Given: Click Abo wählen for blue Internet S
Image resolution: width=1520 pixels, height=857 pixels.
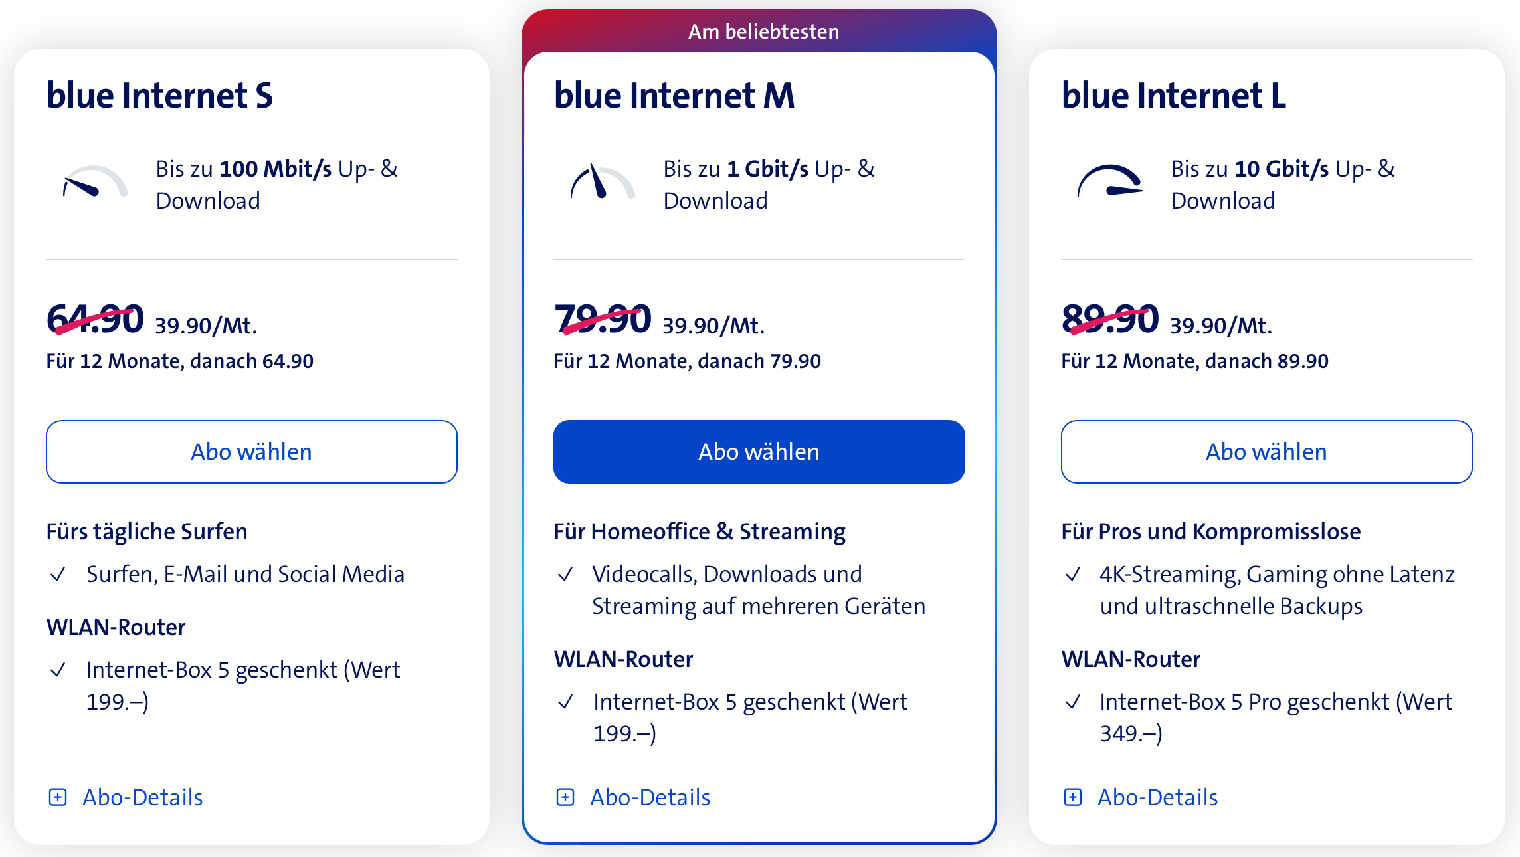Looking at the screenshot, I should [x=252, y=451].
